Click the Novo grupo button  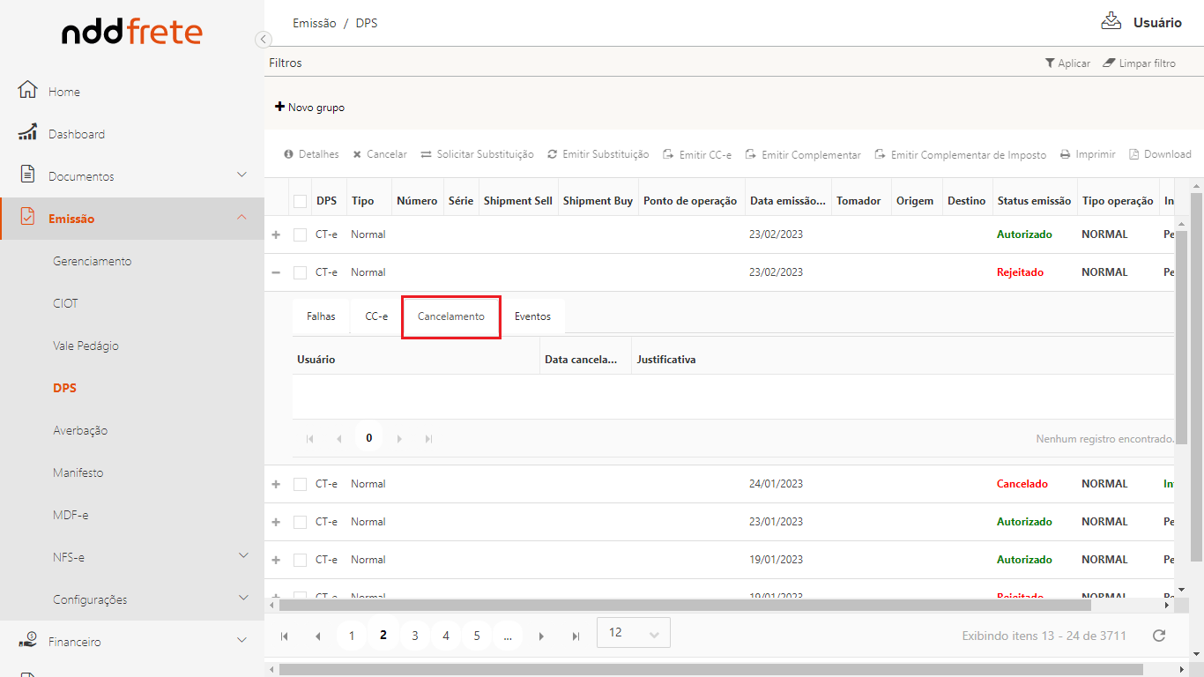[309, 108]
